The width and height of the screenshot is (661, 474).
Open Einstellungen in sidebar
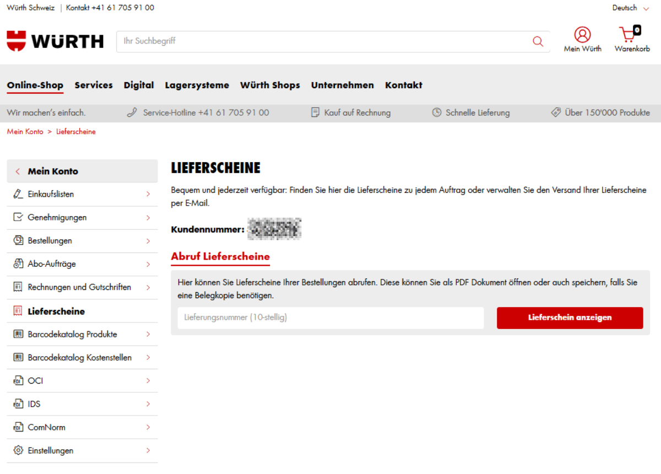click(82, 450)
